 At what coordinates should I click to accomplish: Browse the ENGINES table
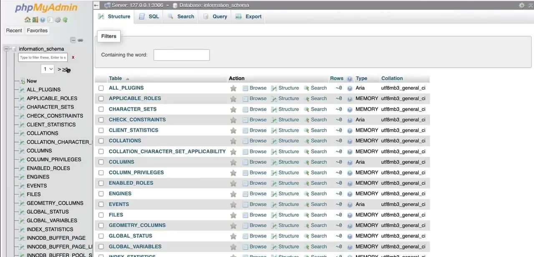(x=254, y=194)
